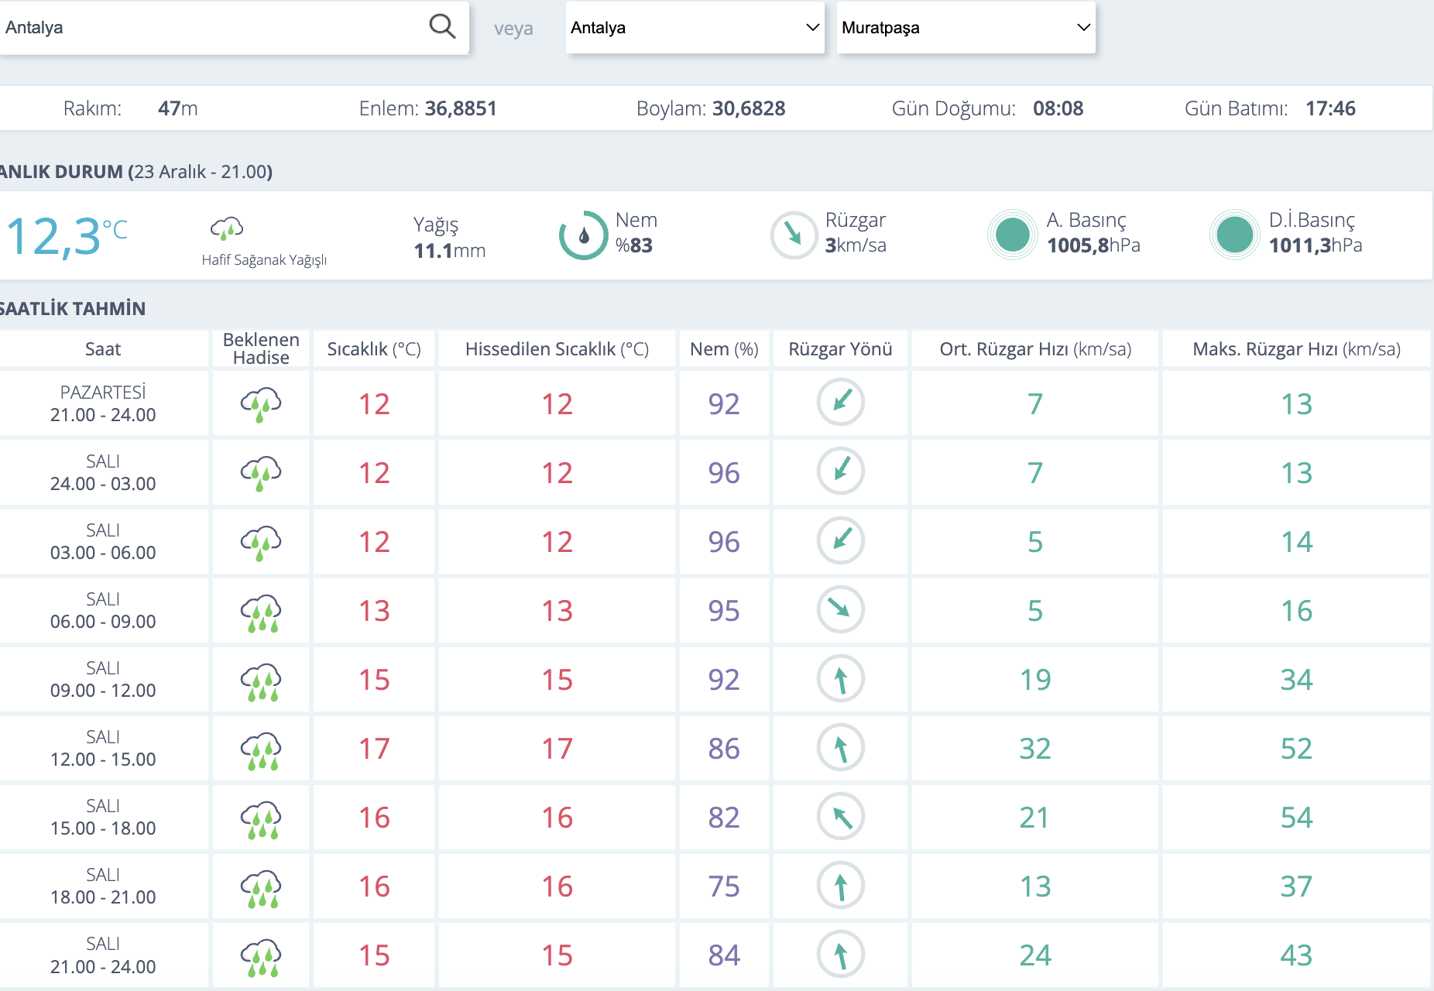Screen dimensions: 1434x991
Task: Click the Yağış 11.1mm value
Action: [449, 250]
